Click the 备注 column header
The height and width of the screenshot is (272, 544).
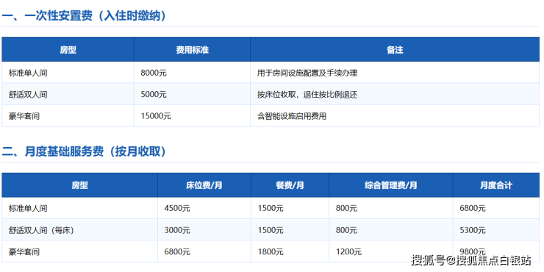click(x=395, y=50)
